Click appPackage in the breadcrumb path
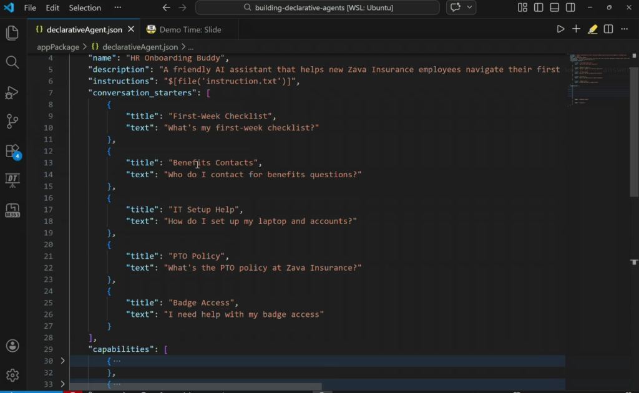 click(x=58, y=47)
